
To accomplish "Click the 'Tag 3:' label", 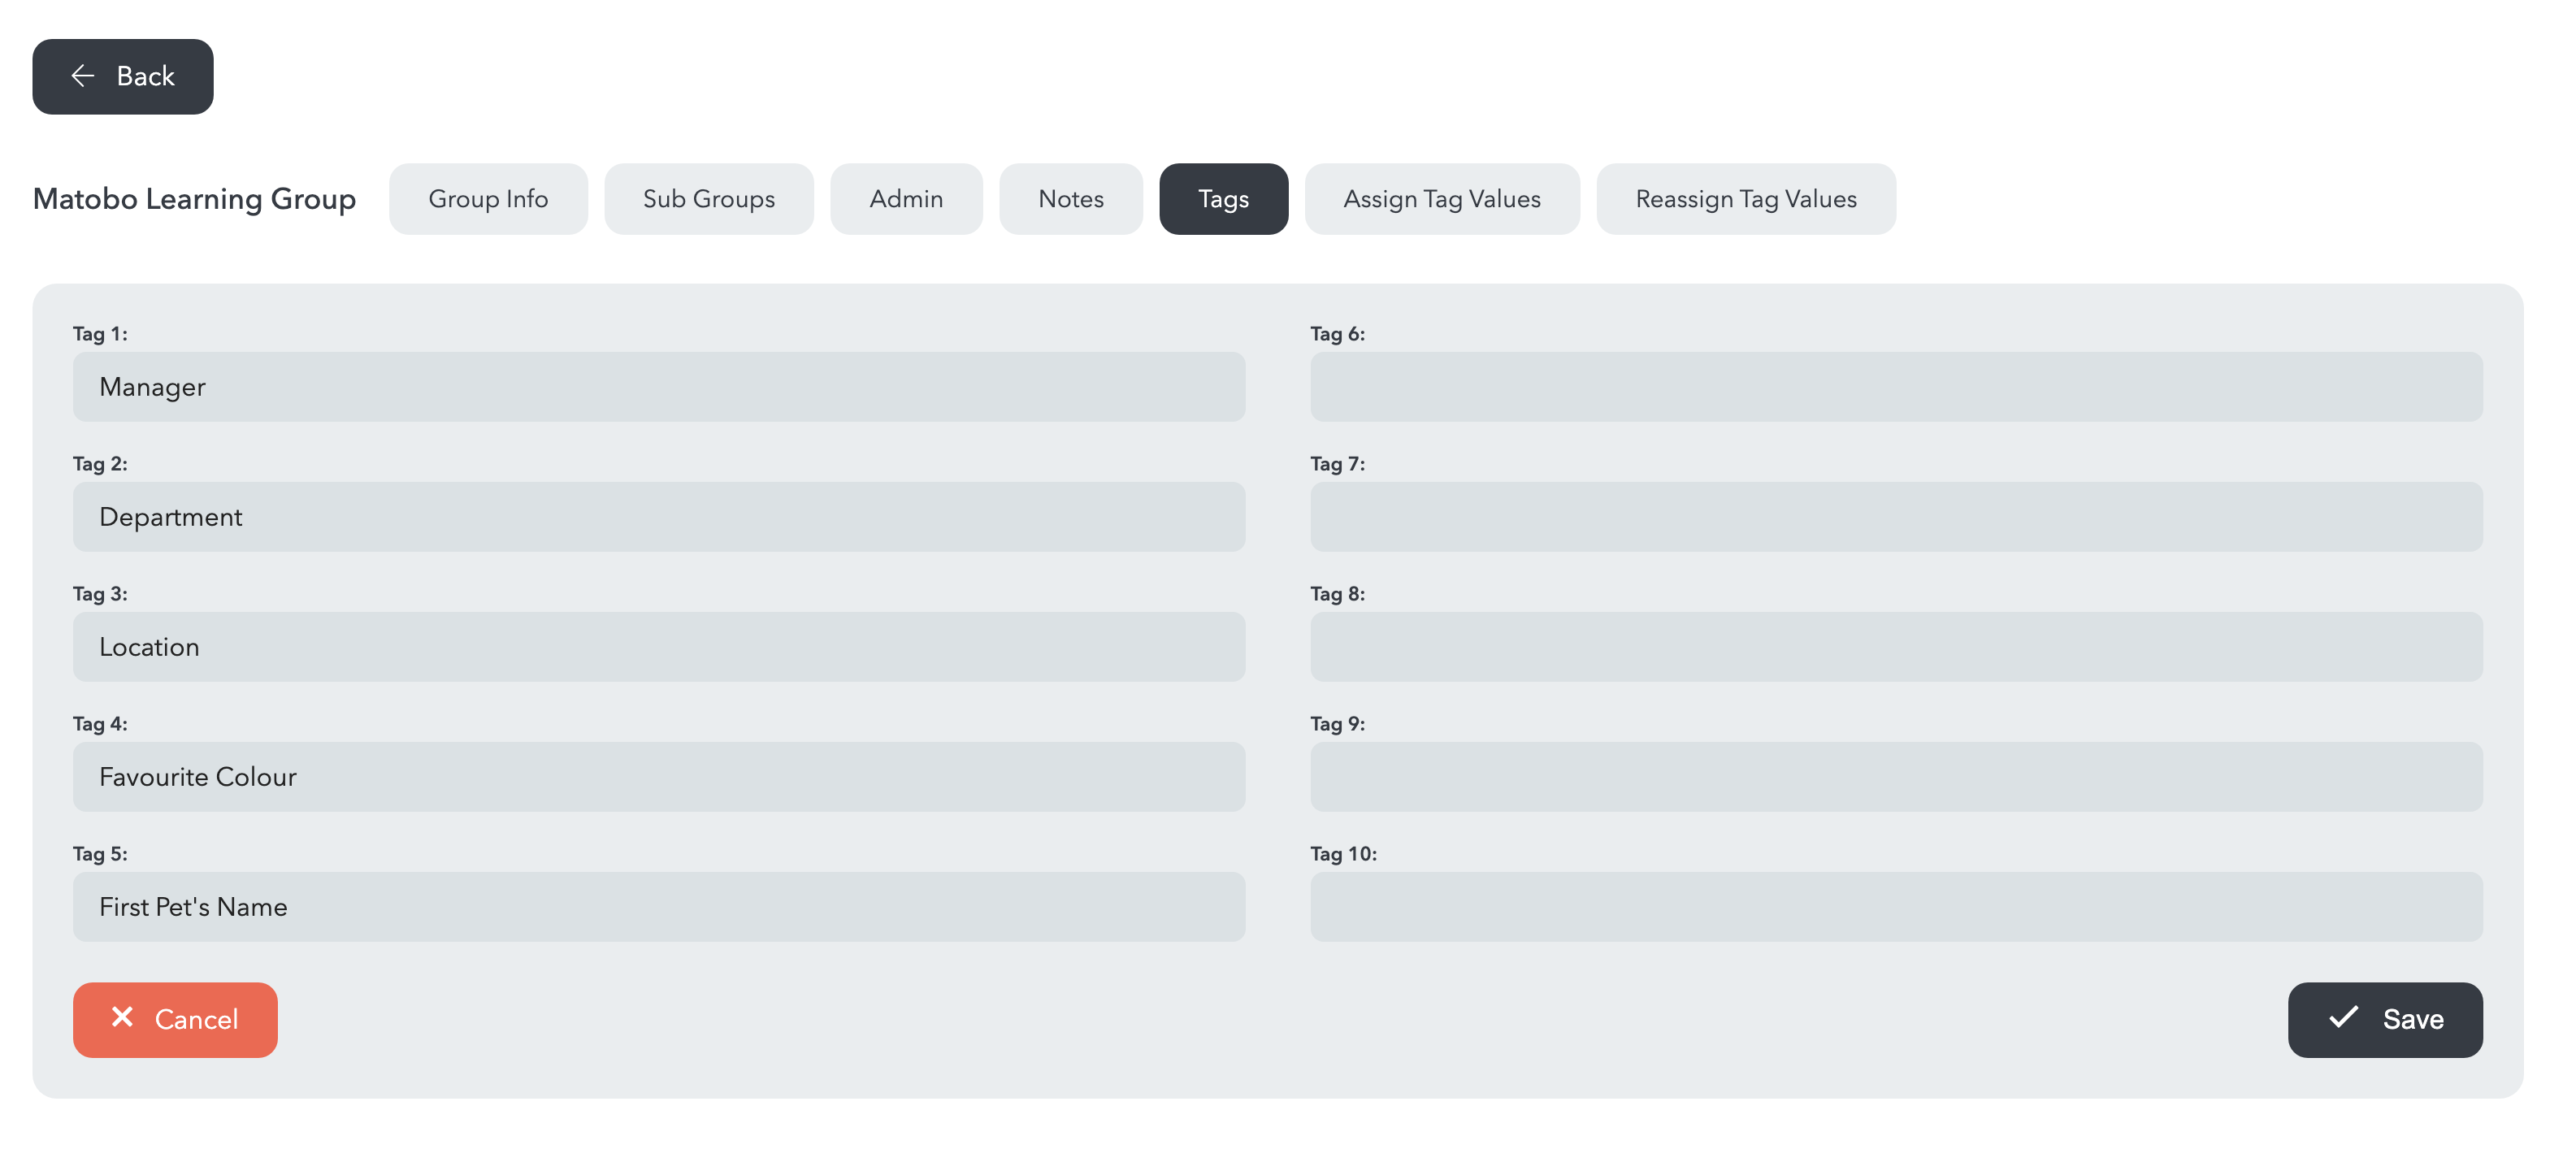I will coord(100,594).
